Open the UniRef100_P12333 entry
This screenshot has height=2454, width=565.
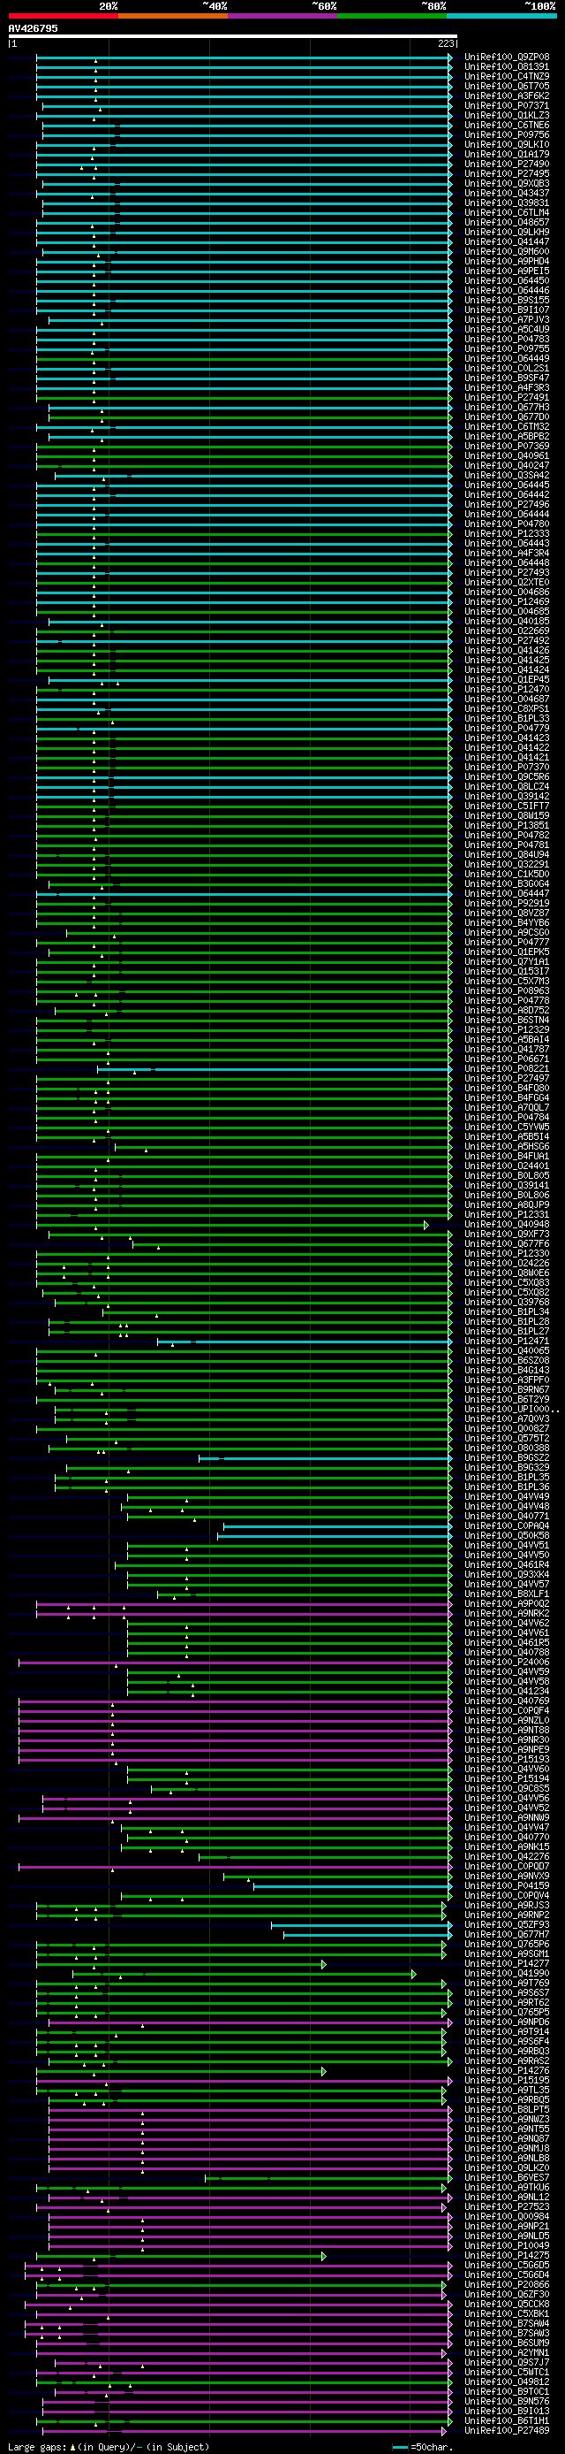pyautogui.click(x=507, y=533)
